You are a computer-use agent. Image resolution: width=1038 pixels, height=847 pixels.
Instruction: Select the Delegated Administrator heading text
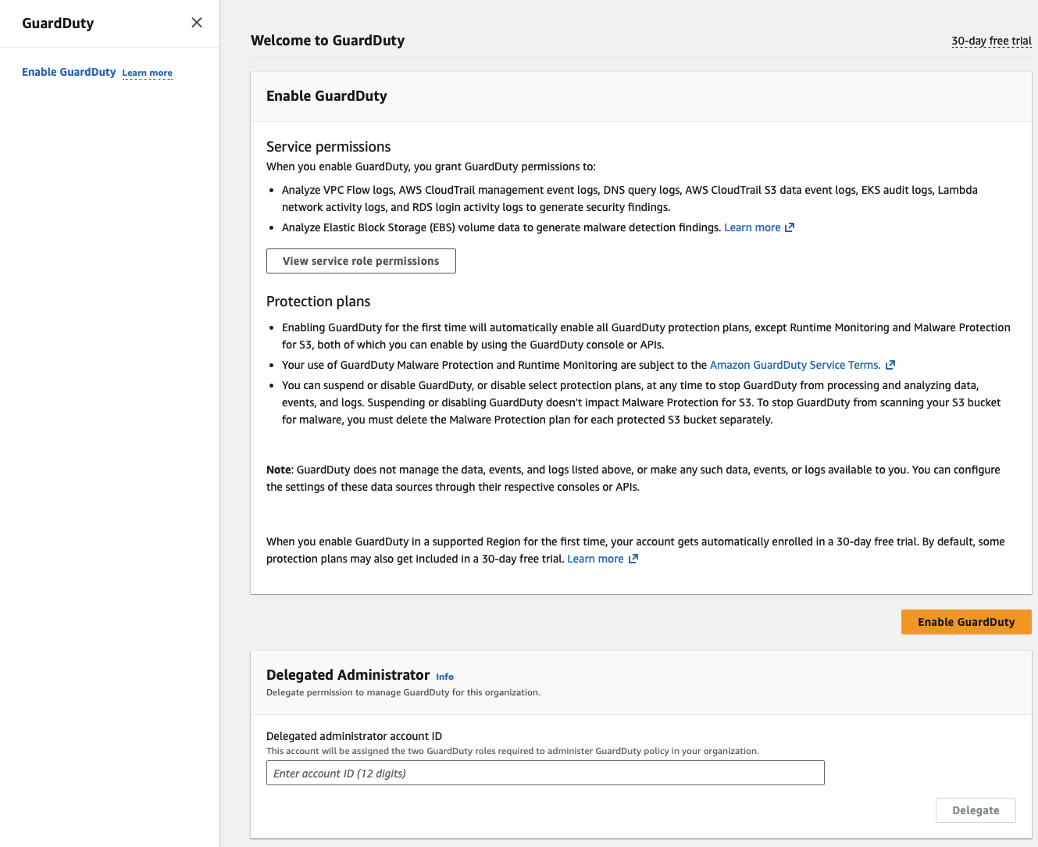(348, 675)
